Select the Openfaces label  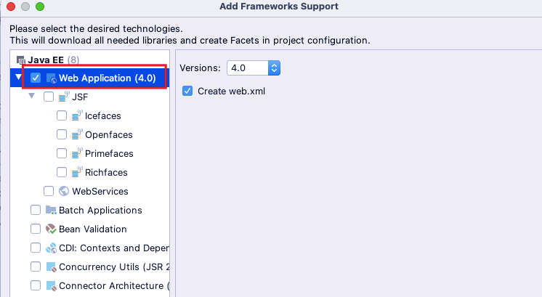tap(109, 134)
